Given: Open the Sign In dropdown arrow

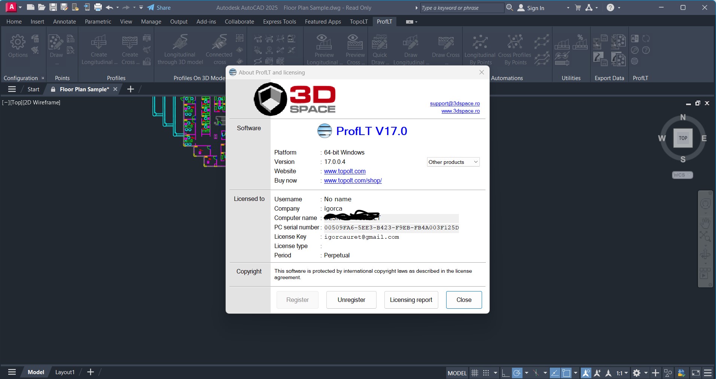Looking at the screenshot, I should [568, 8].
